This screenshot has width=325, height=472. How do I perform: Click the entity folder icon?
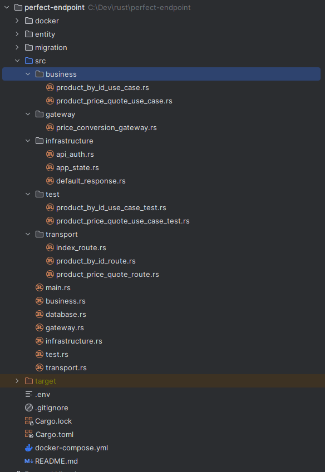29,34
